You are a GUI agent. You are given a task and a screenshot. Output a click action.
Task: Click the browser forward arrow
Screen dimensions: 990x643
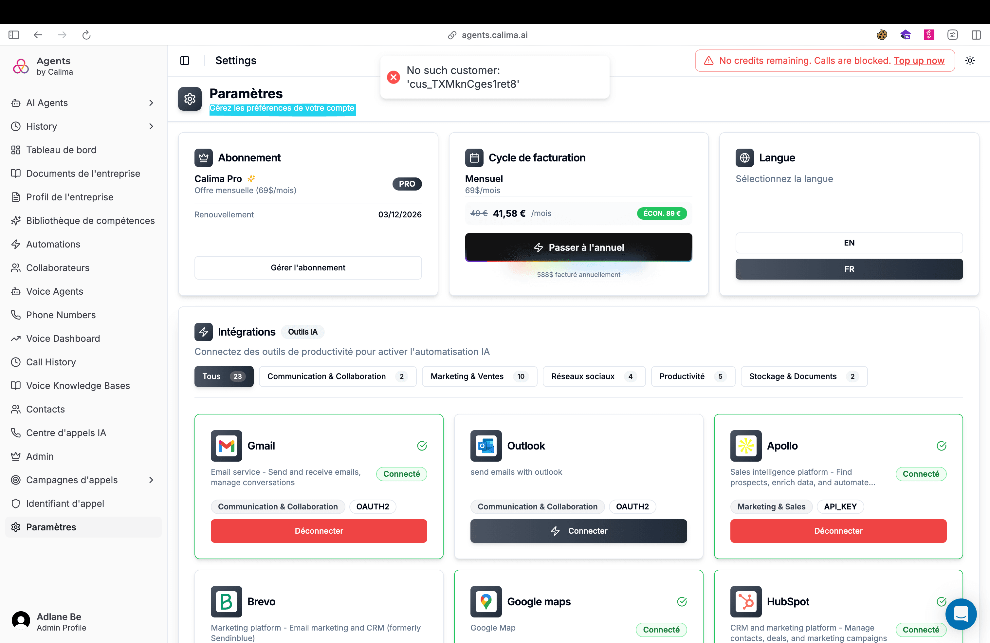(62, 35)
